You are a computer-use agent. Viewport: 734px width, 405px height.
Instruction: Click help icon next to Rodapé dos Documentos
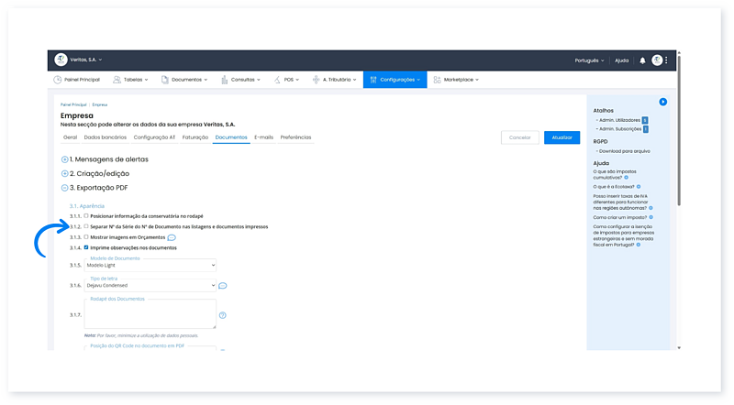click(x=223, y=315)
